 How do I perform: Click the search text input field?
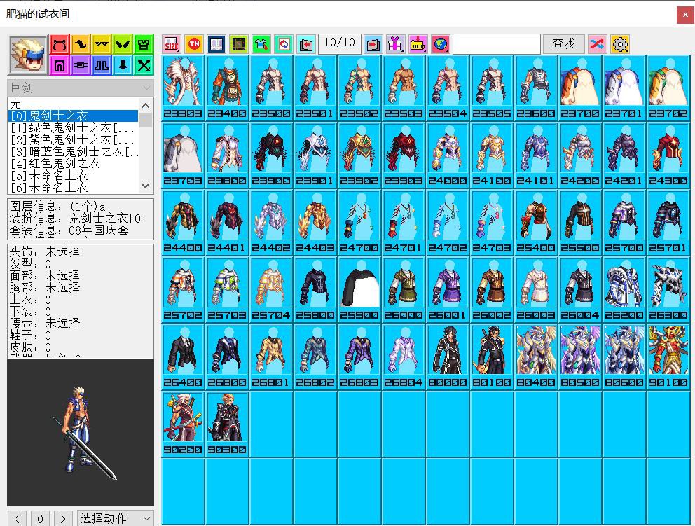(496, 44)
